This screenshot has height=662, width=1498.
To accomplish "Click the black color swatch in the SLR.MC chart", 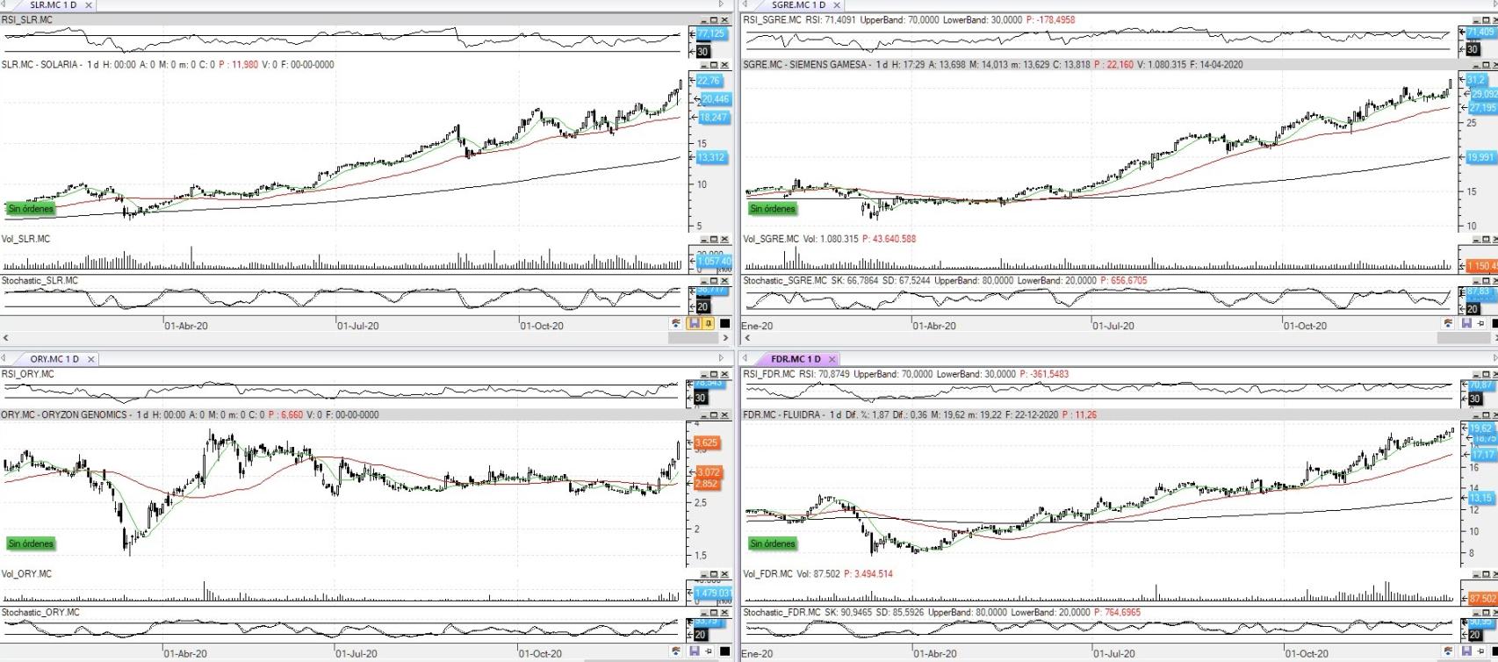I will [x=724, y=324].
